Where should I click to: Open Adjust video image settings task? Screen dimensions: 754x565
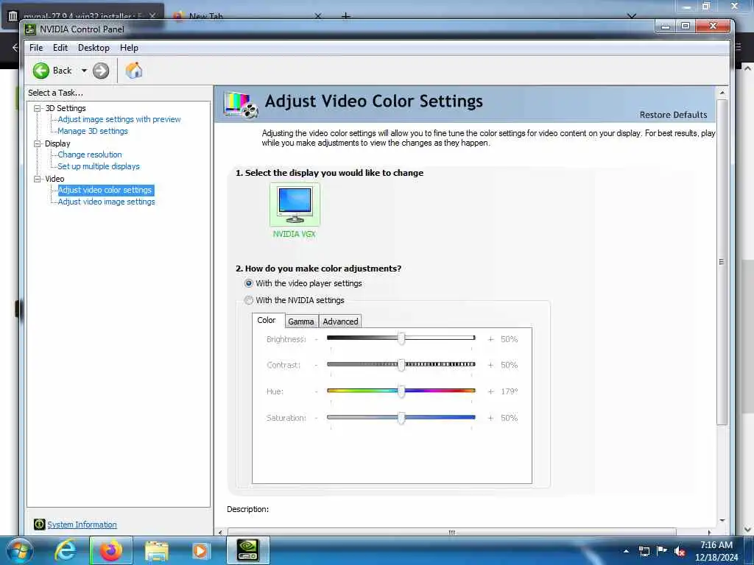[106, 202]
